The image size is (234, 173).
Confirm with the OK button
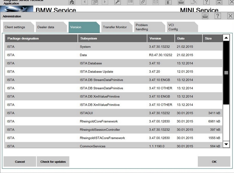click(x=214, y=162)
